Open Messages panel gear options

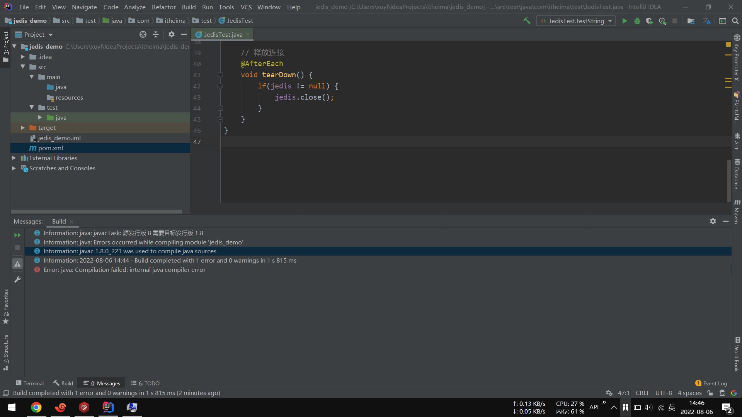[713, 221]
